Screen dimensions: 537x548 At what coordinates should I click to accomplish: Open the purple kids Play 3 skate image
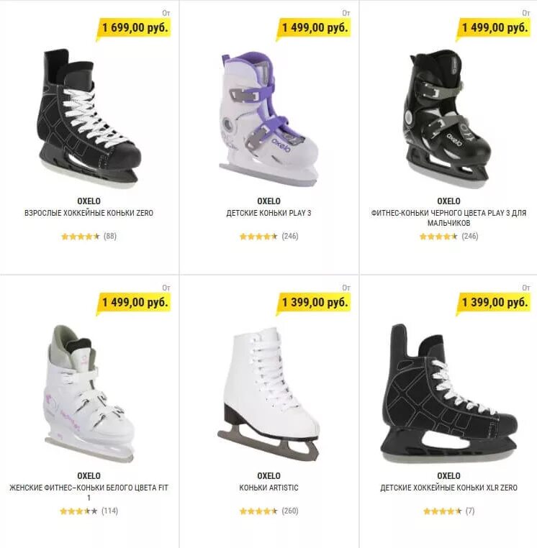(x=268, y=120)
